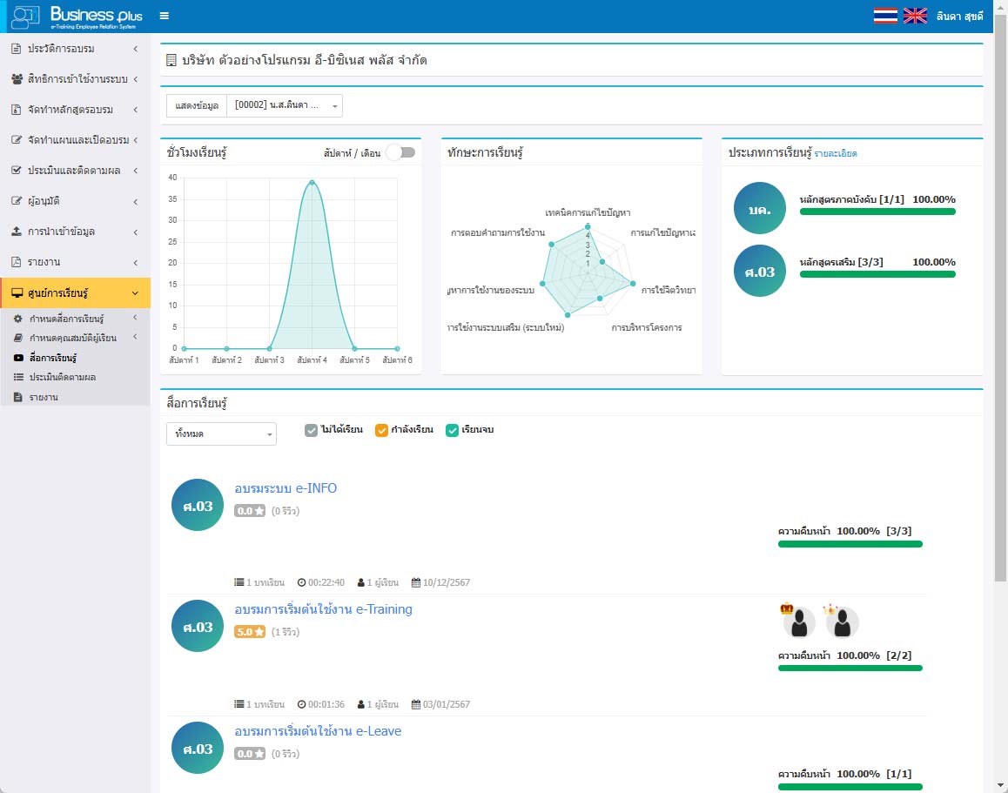Click the Business Plus logo

77,17
